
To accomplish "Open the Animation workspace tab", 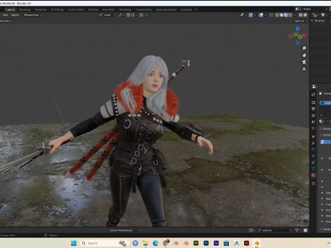I will click(x=108, y=10).
